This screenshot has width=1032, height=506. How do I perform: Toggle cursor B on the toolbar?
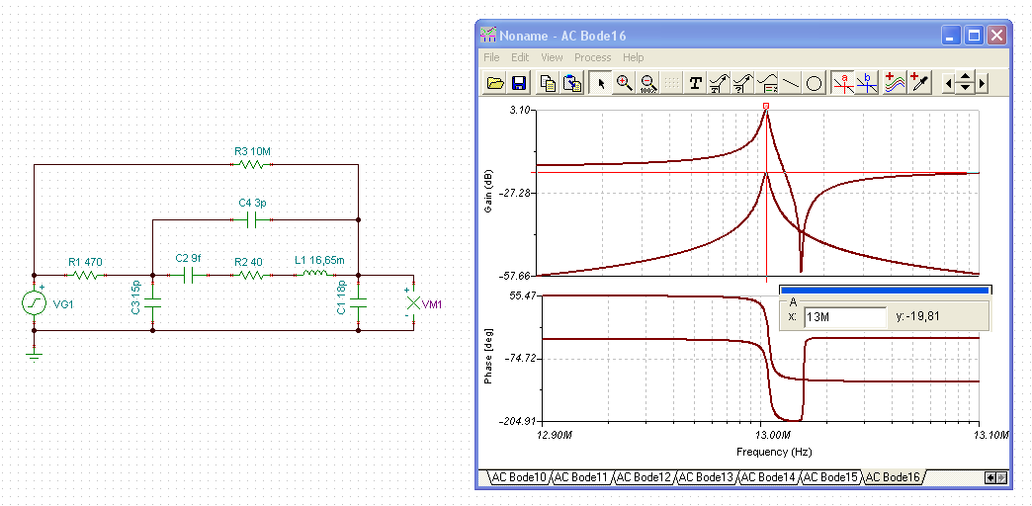(868, 83)
